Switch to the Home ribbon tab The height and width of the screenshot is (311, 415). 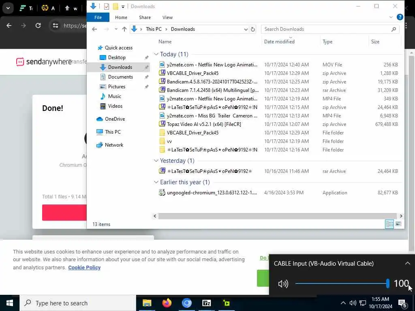(x=121, y=17)
